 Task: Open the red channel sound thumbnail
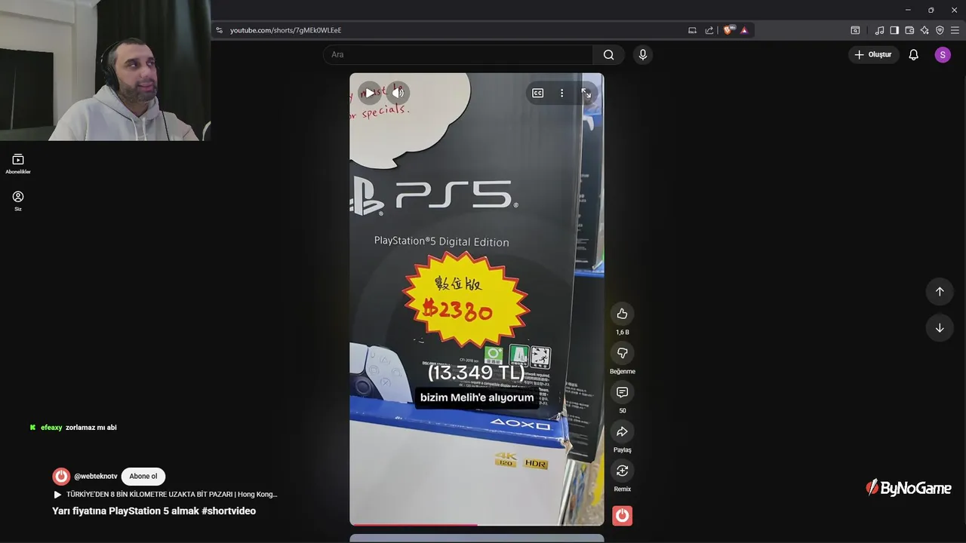point(622,516)
